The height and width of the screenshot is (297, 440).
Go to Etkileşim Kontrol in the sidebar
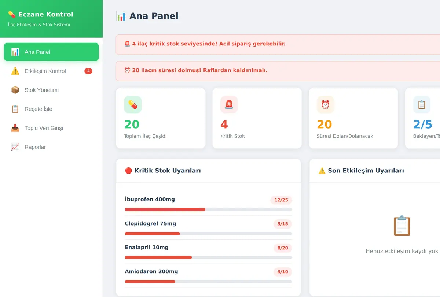[51, 71]
